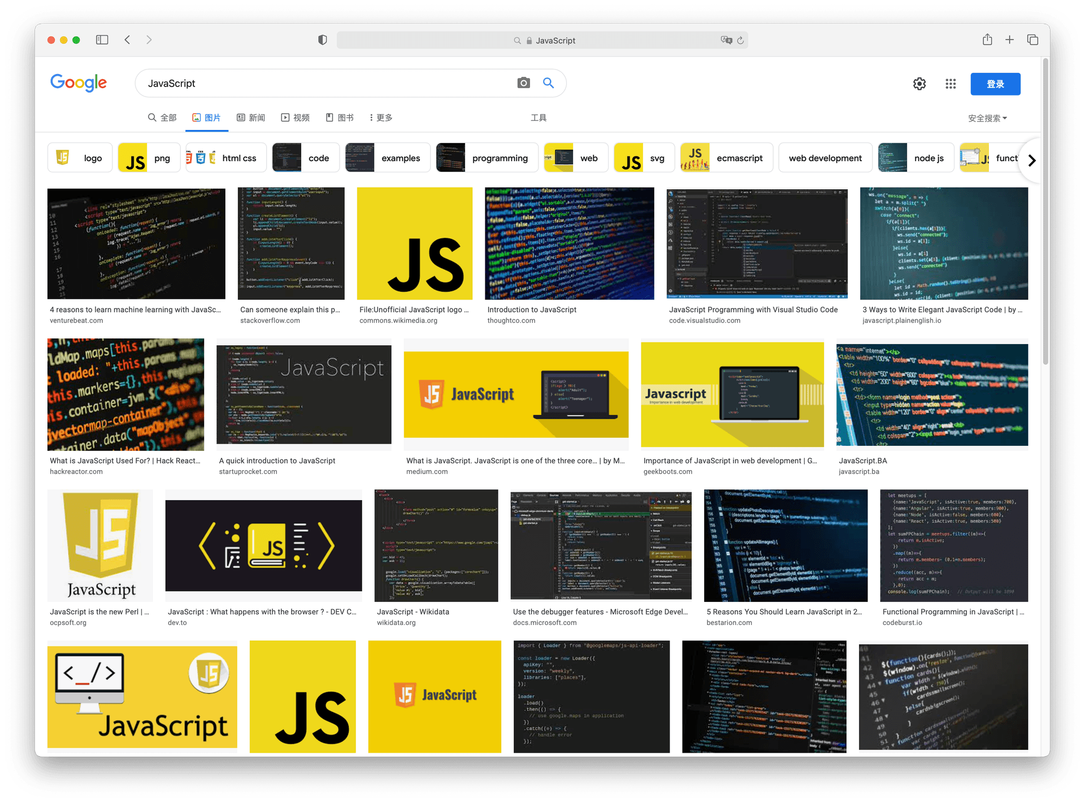This screenshot has height=803, width=1085.
Task: Click the 登录 sign-in button
Action: (995, 84)
